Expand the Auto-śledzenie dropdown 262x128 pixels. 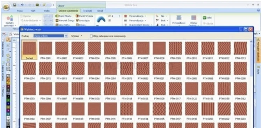(x=40, y=21)
